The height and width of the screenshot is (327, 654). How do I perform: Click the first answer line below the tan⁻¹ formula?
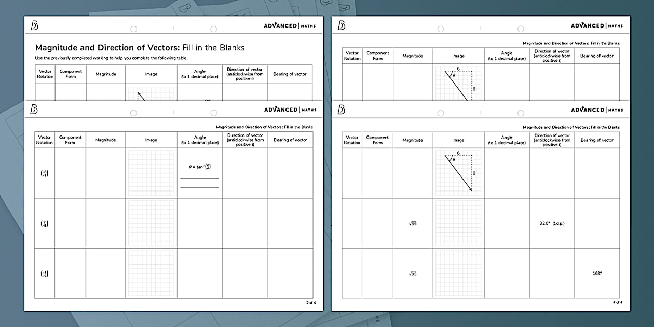coord(199,178)
